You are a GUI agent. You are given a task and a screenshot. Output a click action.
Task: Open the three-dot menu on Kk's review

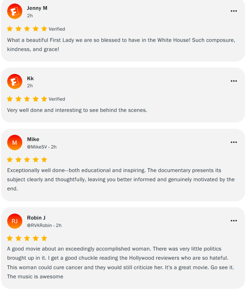pos(234,81)
